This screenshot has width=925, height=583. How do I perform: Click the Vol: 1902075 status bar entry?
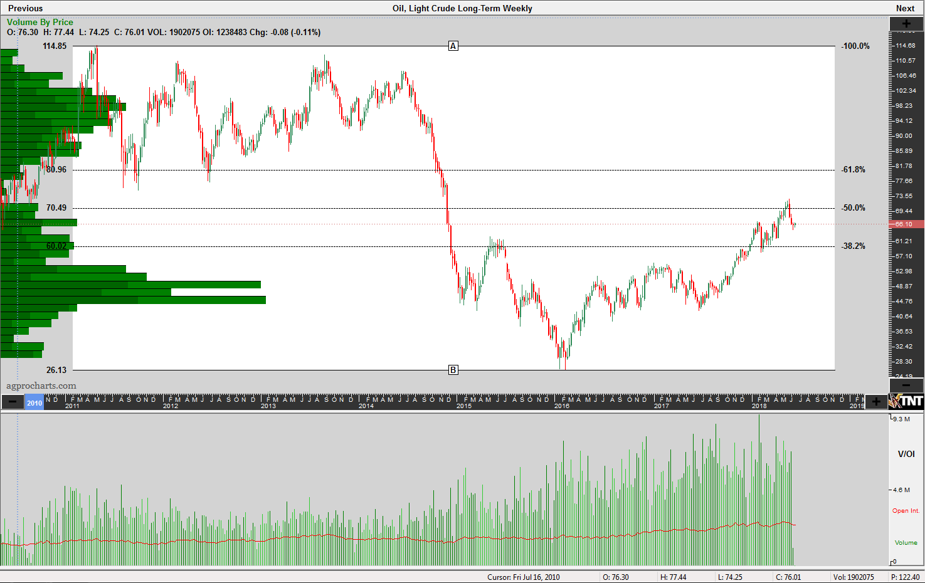(854, 577)
